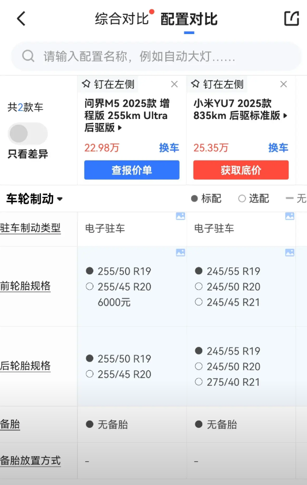Screen dimensions: 307x485
Task: Open 驻车制动类型 row label
Action: [30, 228]
